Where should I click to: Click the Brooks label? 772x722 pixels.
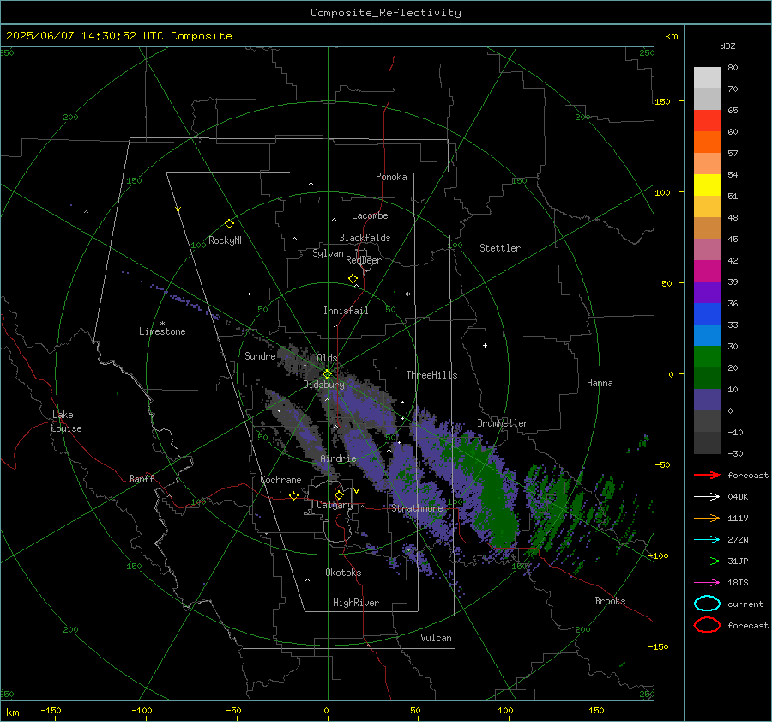click(x=610, y=601)
